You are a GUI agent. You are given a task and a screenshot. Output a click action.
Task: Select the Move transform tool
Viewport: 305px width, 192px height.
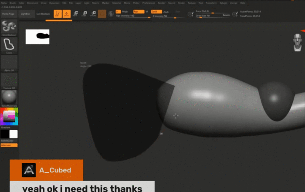click(75, 14)
